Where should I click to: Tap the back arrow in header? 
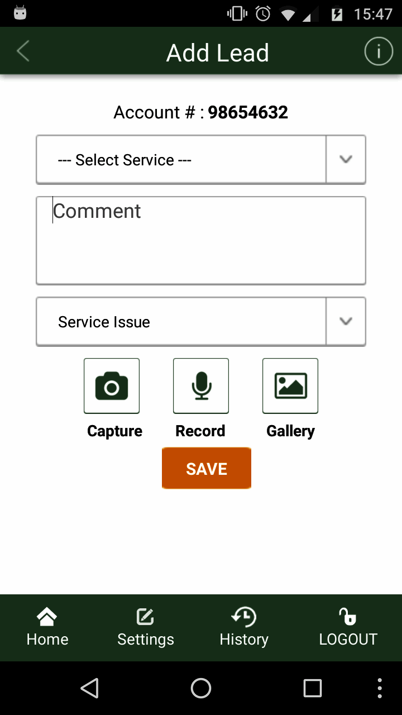coord(23,52)
